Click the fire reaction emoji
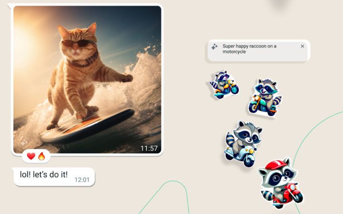Viewport: 343px width, 214px height. [x=41, y=156]
